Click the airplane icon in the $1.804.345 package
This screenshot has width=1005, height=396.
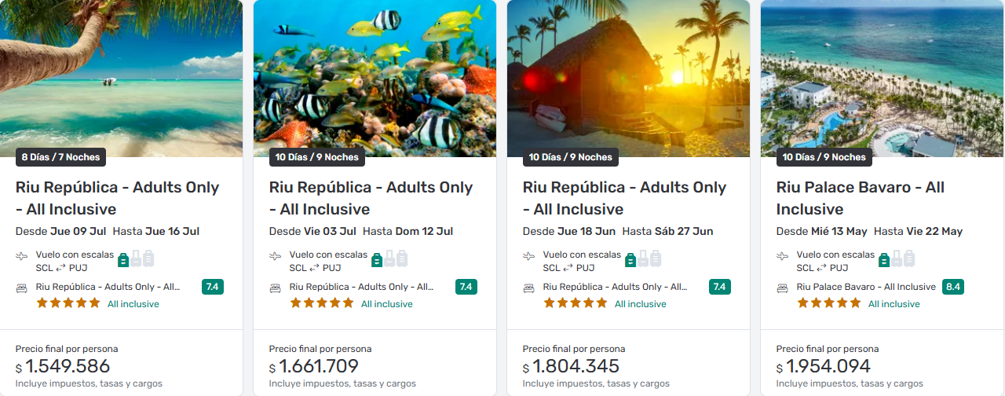pos(528,256)
